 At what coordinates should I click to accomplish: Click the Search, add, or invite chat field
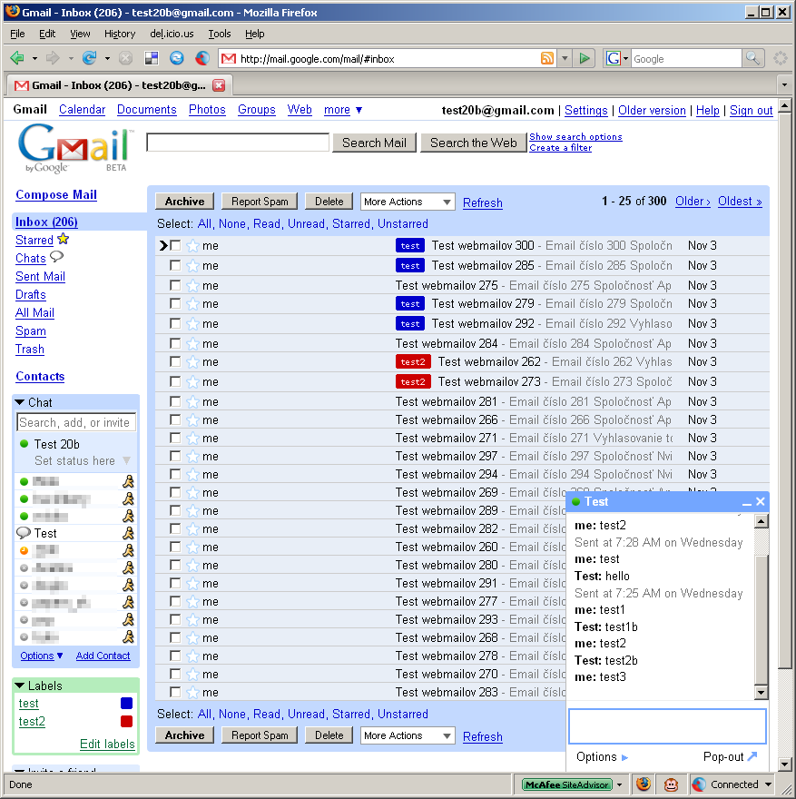click(76, 422)
